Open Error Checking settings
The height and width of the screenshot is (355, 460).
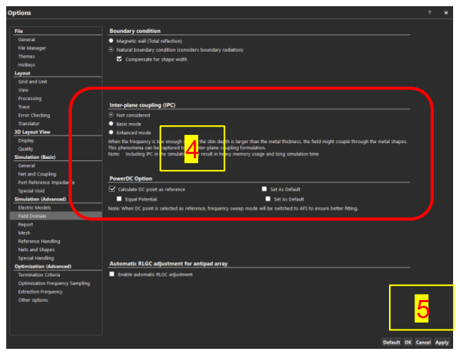click(34, 116)
